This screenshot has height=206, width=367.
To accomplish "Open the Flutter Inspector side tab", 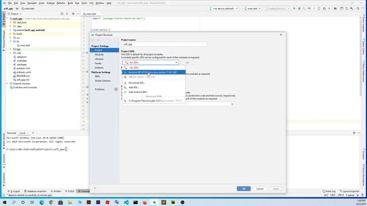I will click(364, 23).
